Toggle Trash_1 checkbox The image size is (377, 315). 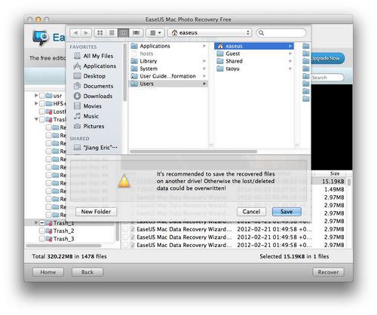42,223
